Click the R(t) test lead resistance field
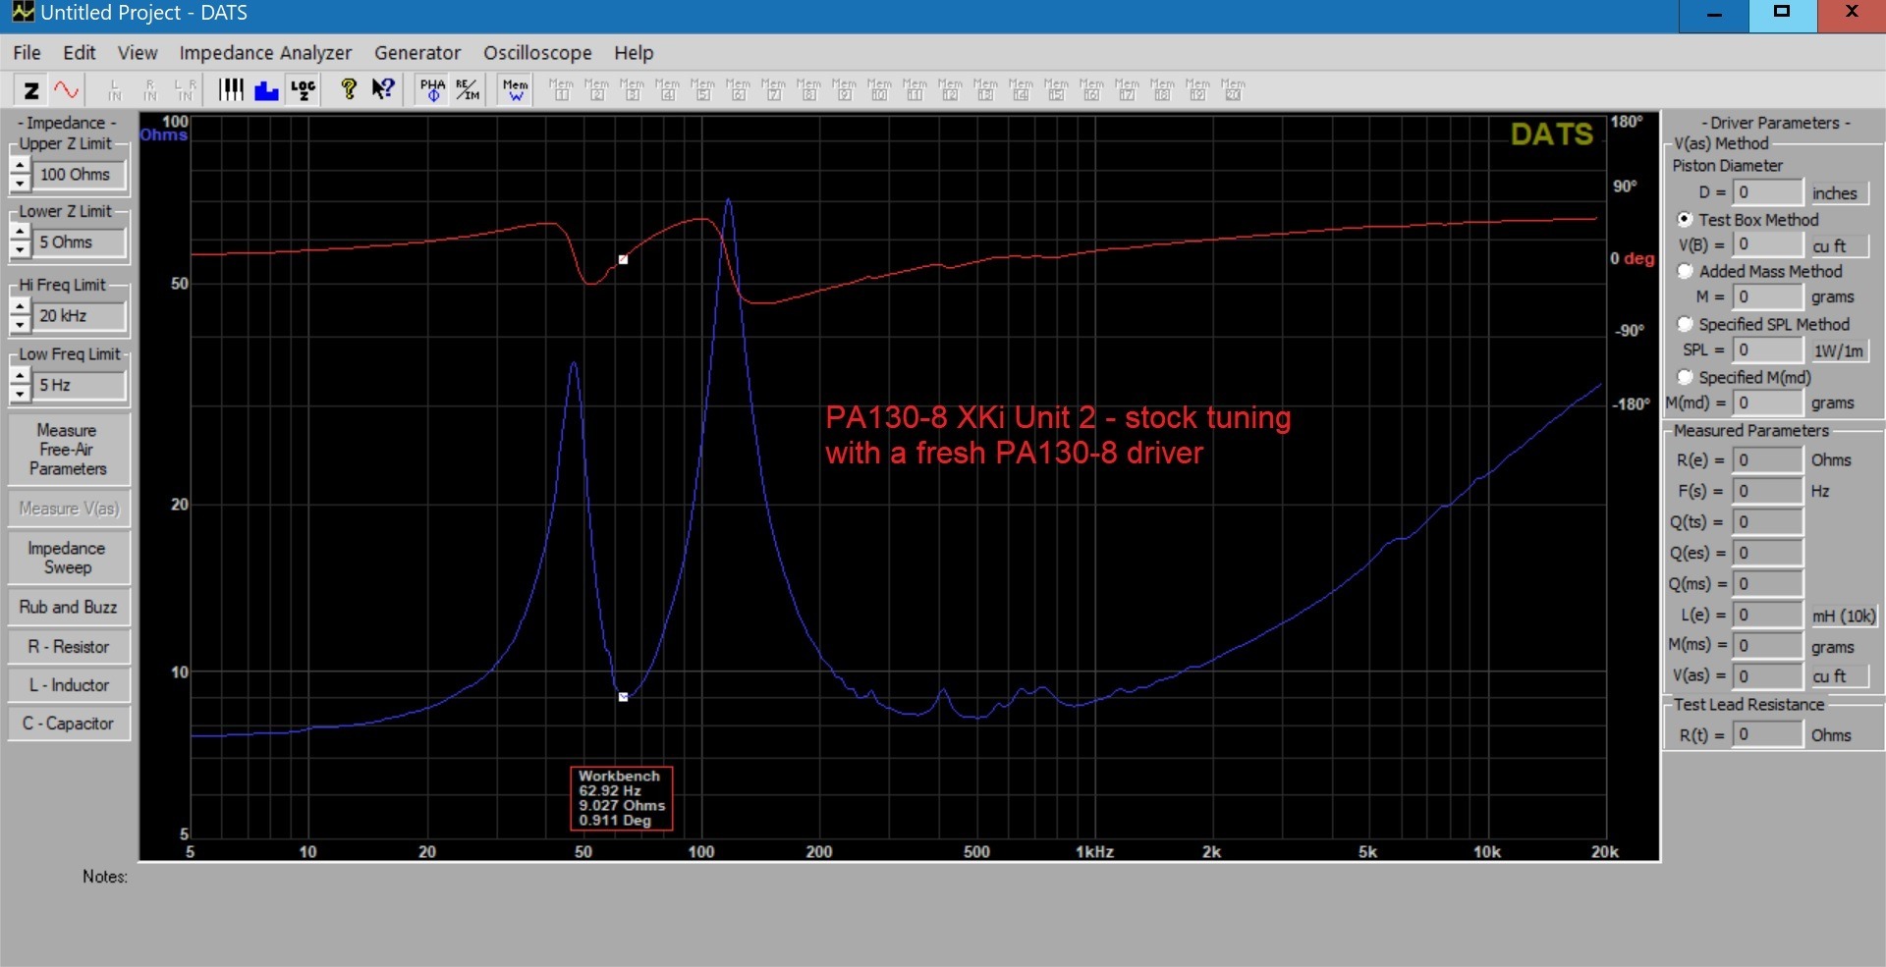 1768,734
